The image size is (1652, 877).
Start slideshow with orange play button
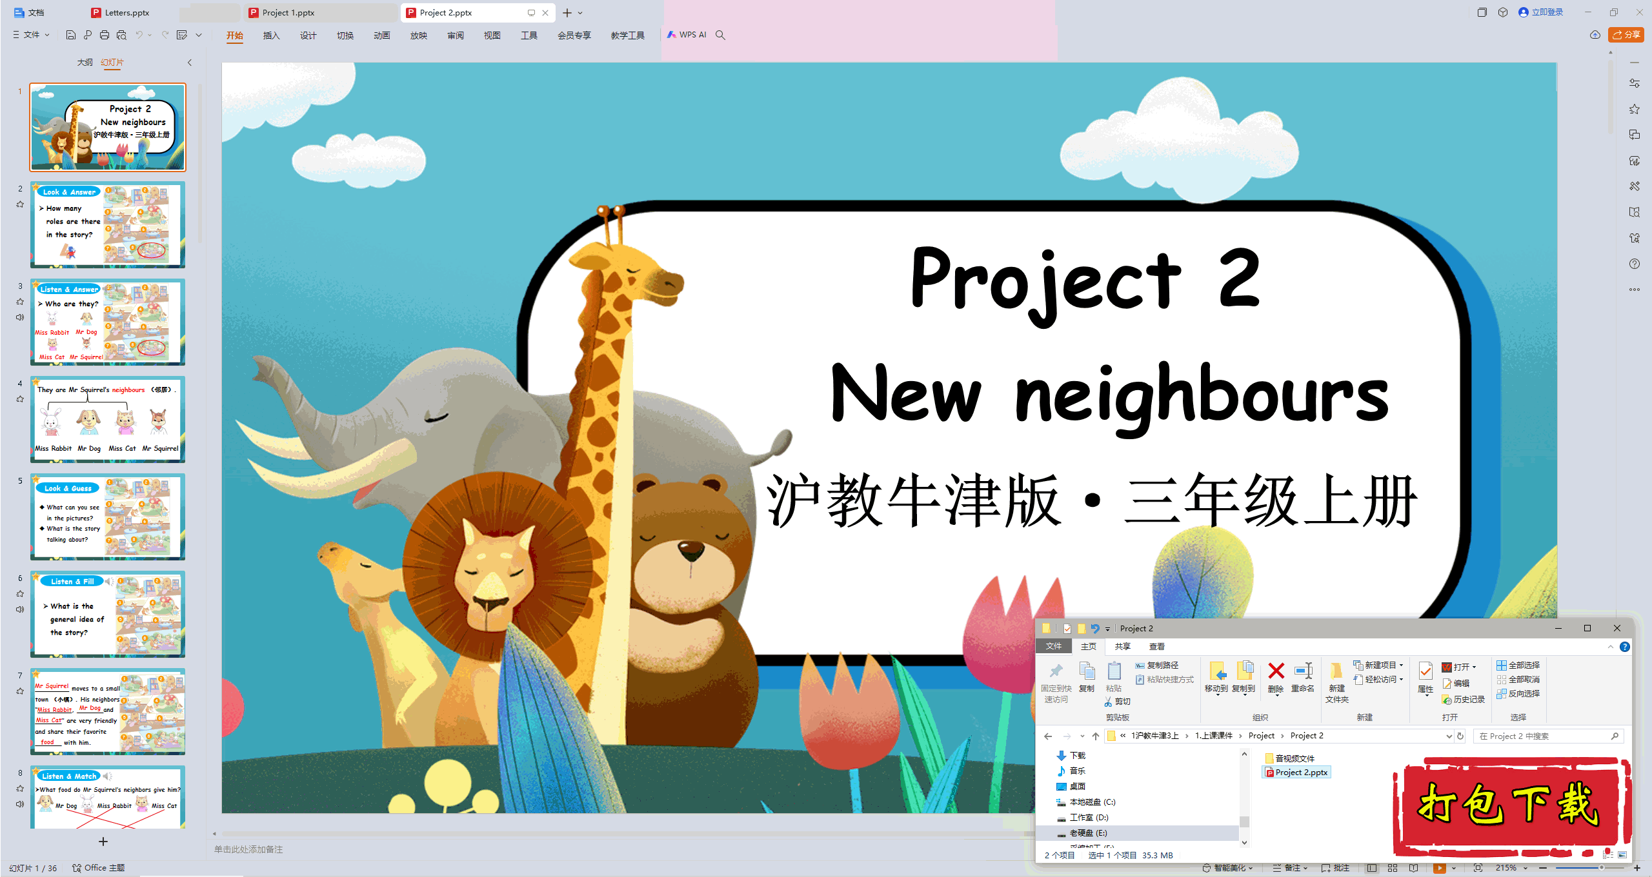(x=1439, y=868)
